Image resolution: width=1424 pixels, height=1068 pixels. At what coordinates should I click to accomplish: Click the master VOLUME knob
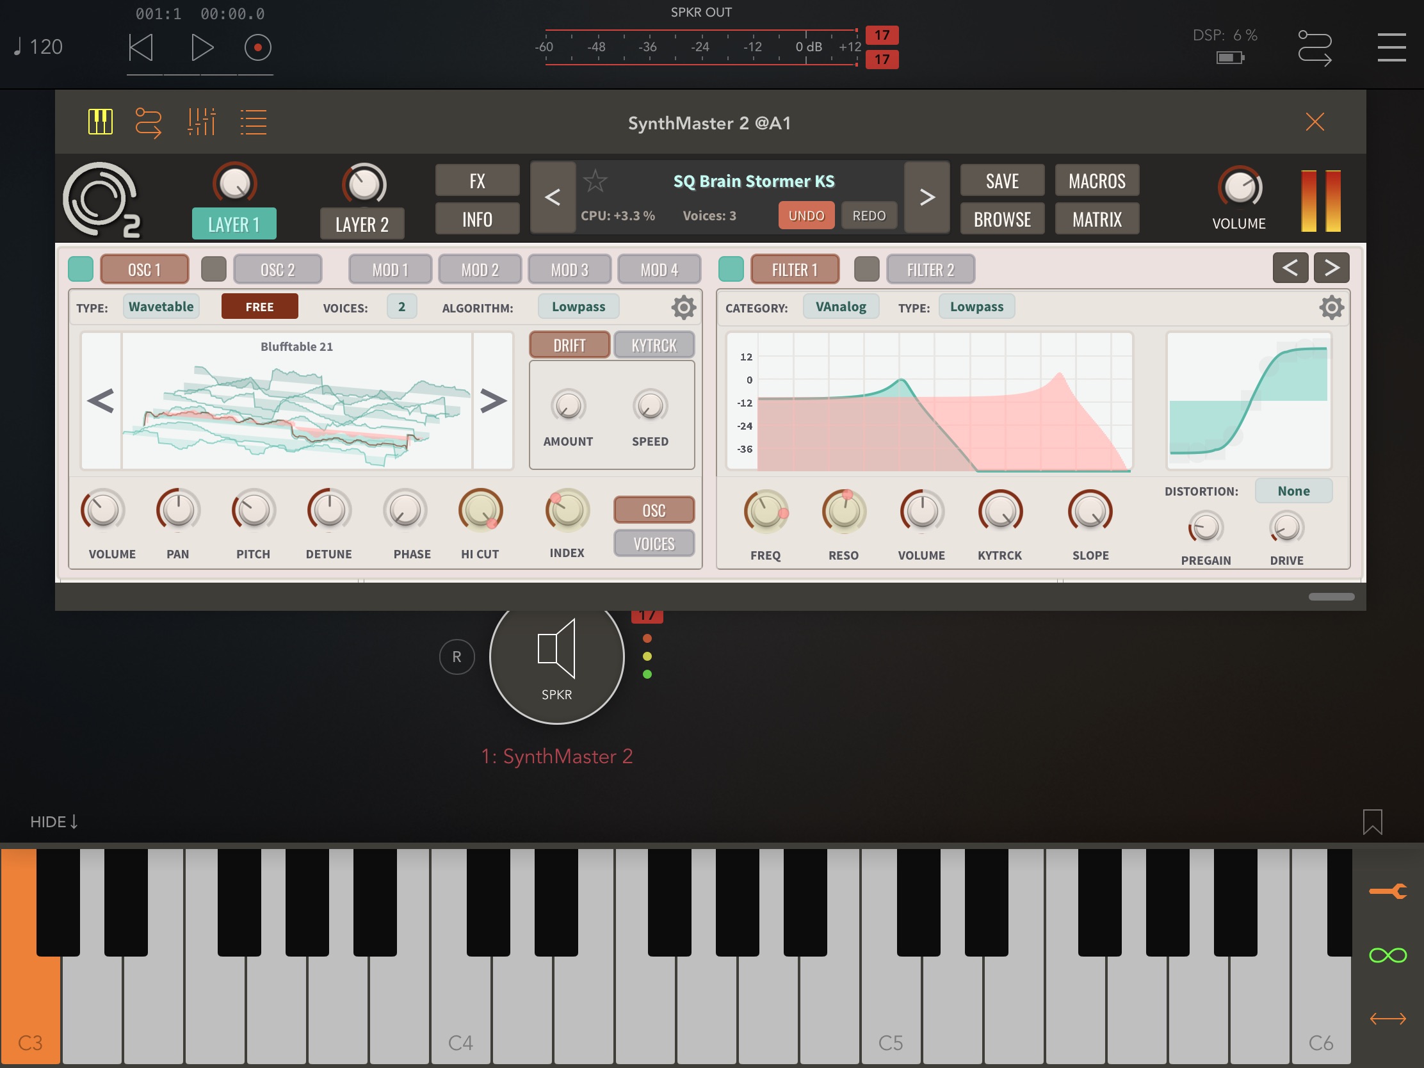pos(1239,188)
